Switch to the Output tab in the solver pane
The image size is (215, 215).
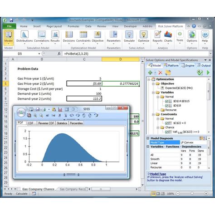tap(204, 65)
